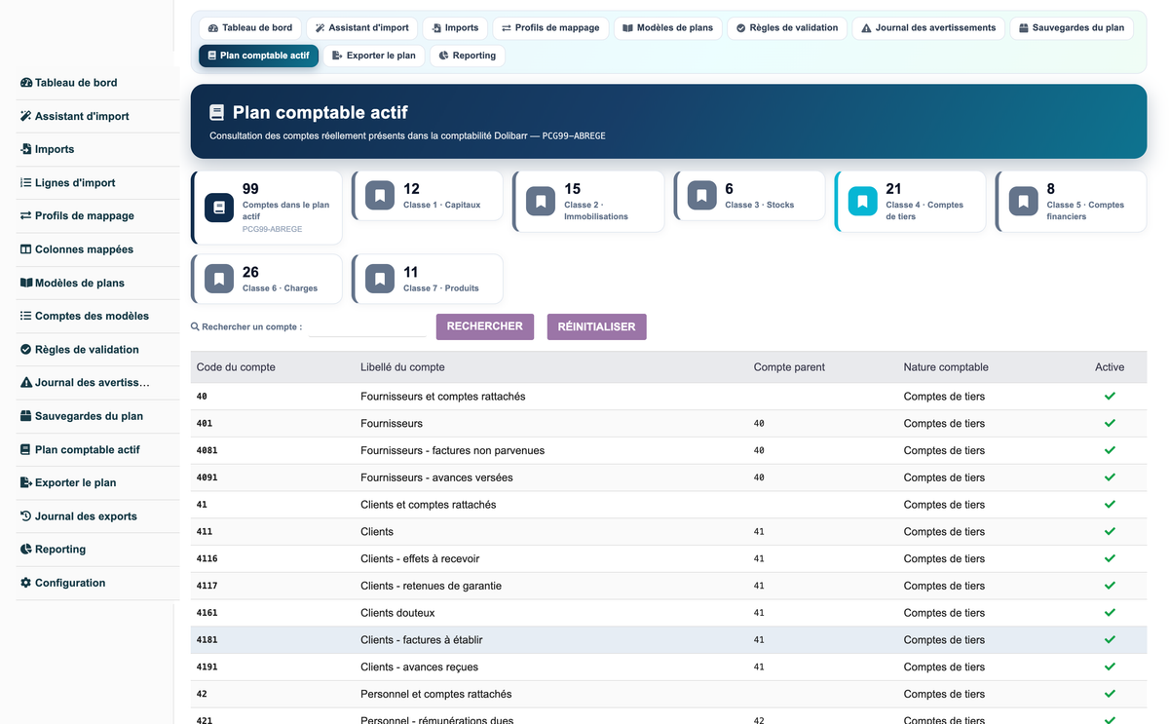The height and width of the screenshot is (724, 1169).
Task: Click the bookmark icon on Classe 2 Immobilisations card
Action: click(x=541, y=202)
